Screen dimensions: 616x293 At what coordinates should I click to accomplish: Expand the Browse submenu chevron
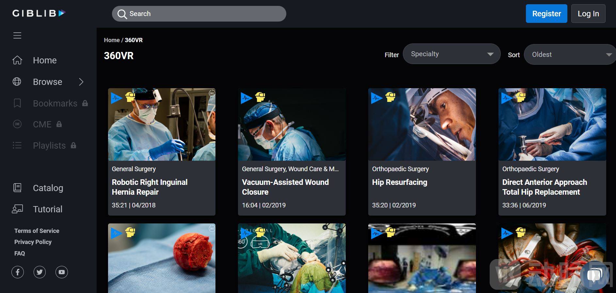81,82
